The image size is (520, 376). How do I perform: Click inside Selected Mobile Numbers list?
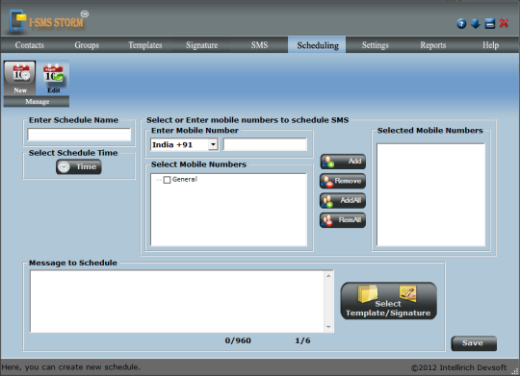click(x=430, y=195)
